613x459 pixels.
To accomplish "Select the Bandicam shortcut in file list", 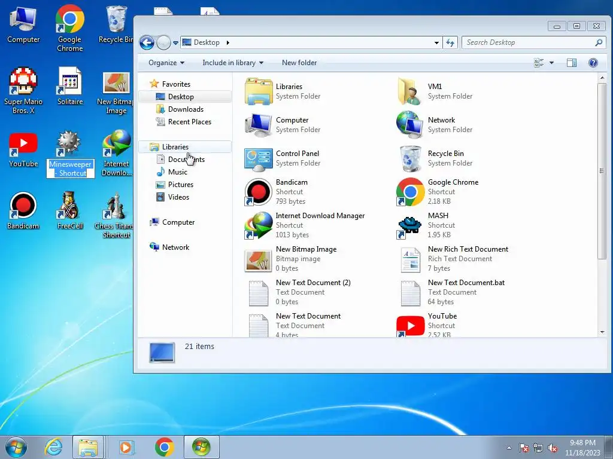I will pos(277,192).
